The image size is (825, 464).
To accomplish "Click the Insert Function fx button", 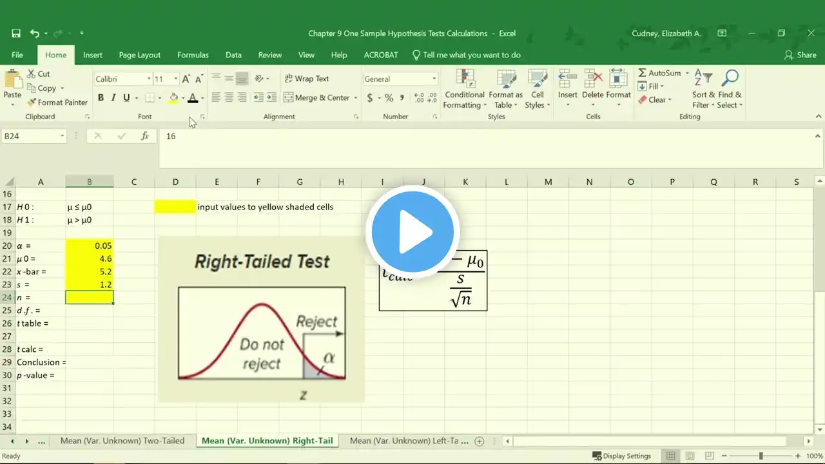I will (145, 136).
